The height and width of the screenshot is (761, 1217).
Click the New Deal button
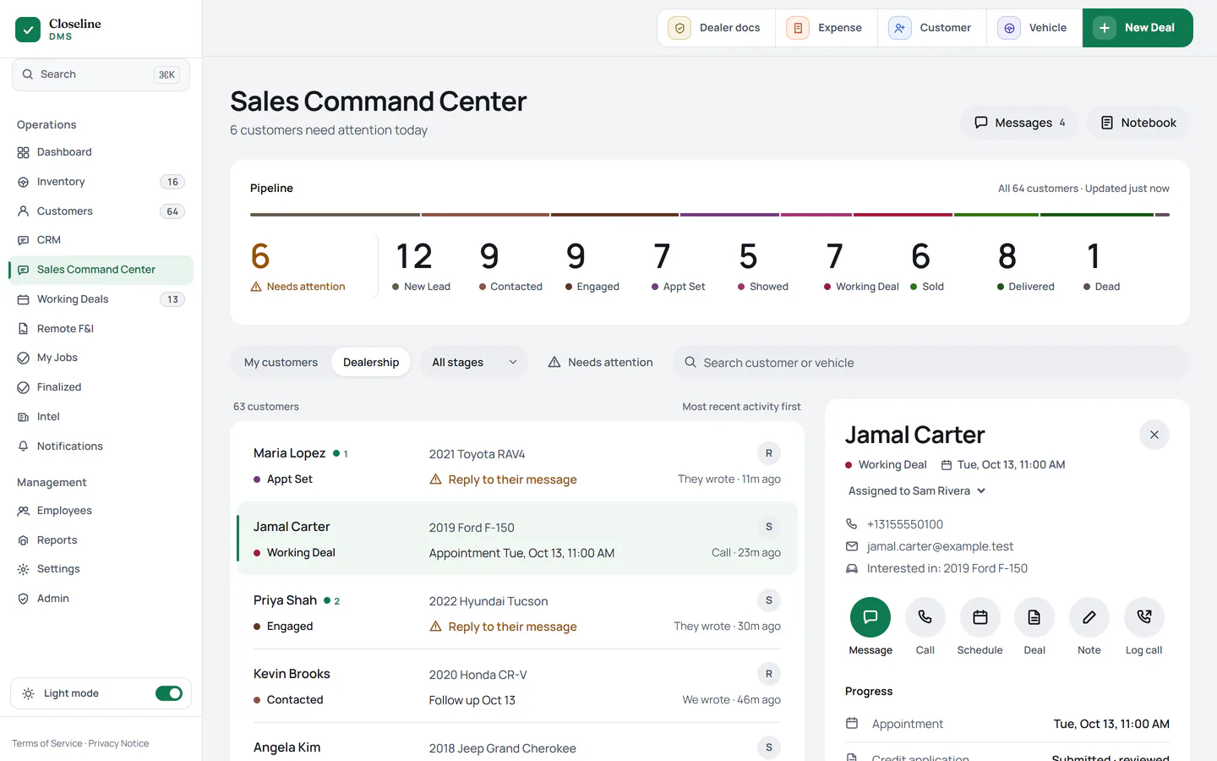(1138, 28)
